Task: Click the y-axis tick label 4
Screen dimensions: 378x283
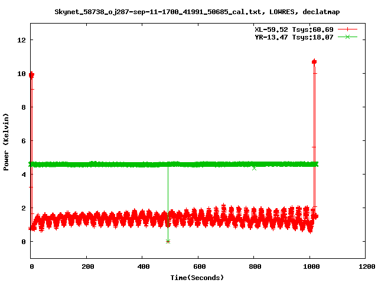Action: [x=24, y=175]
